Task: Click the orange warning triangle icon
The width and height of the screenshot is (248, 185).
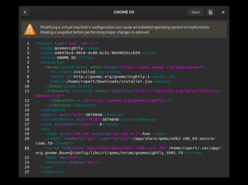Action: tap(30, 29)
